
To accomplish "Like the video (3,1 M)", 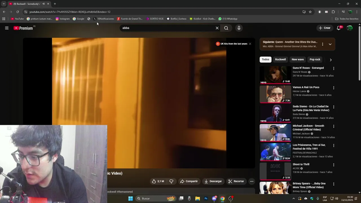I will coord(158,181).
